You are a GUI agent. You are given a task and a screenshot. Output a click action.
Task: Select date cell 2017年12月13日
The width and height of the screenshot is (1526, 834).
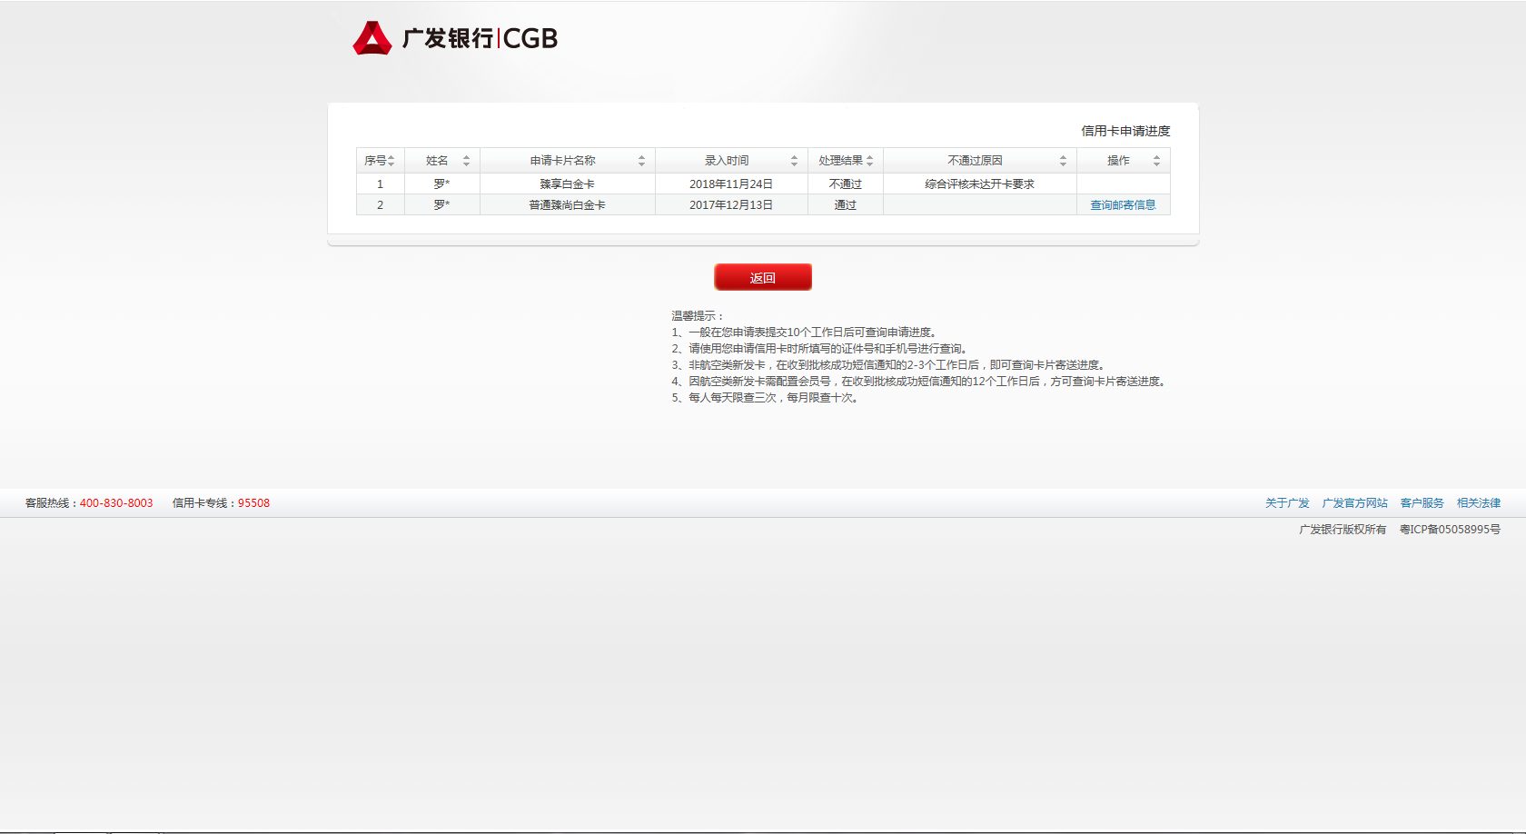[x=731, y=205]
